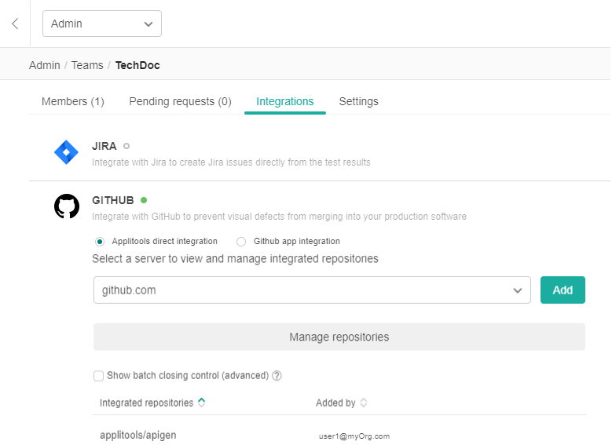Click the GitHub octocat logo icon
Screen dimensions: 612x445
(x=66, y=206)
